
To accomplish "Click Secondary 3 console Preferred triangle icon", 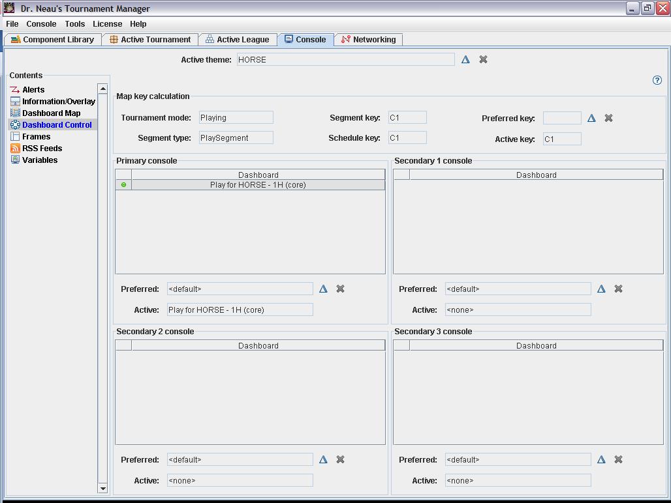I will (x=601, y=459).
